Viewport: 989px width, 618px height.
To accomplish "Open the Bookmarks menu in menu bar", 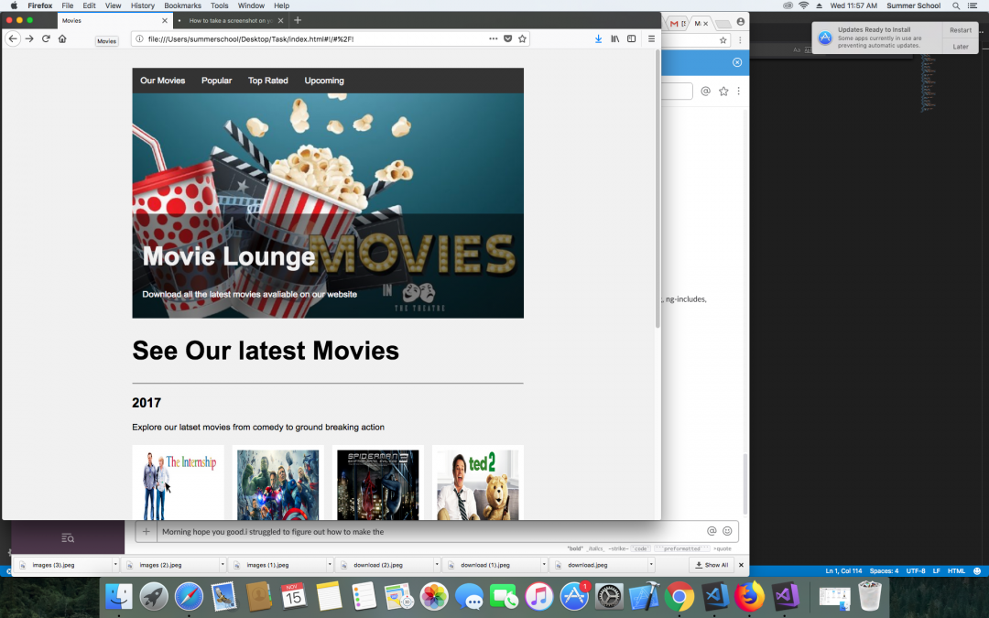I will point(182,5).
